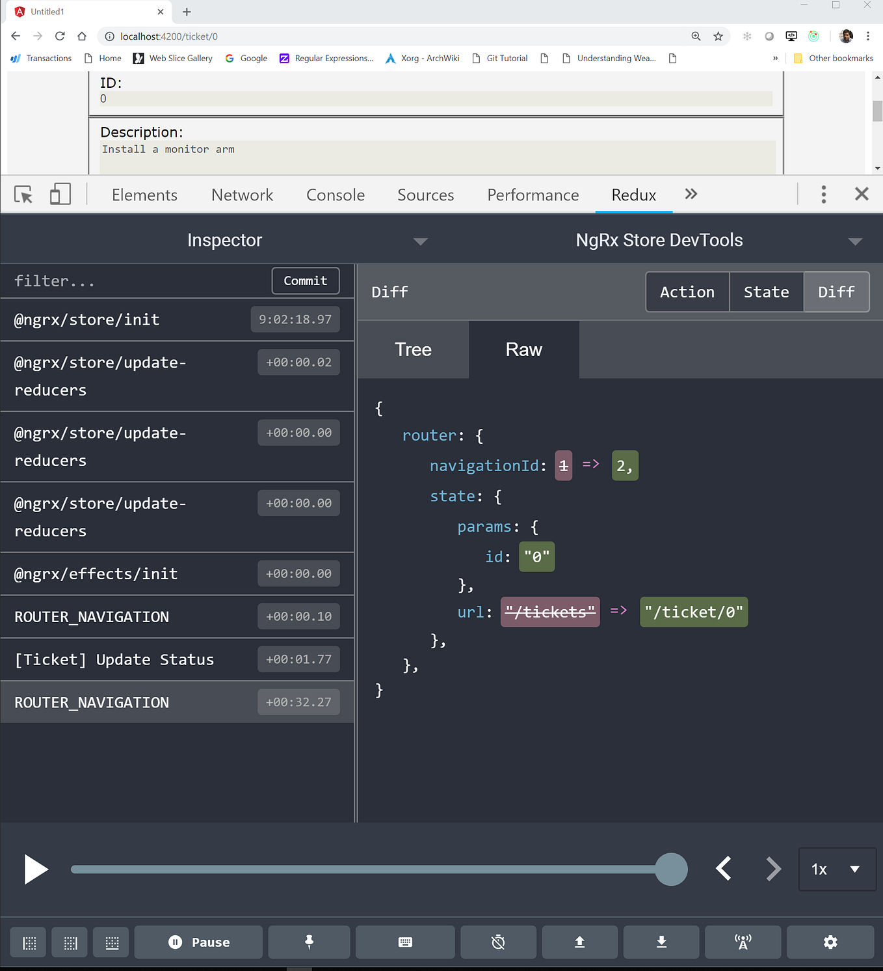The image size is (883, 971).
Task: Switch the diff view to State mode
Action: (x=766, y=292)
